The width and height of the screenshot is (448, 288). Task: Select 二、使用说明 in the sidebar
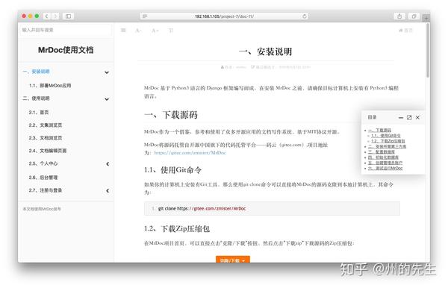click(x=36, y=98)
